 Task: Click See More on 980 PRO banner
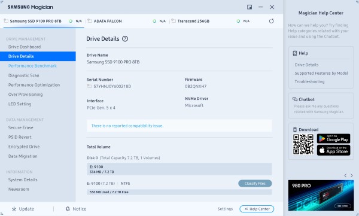[342, 206]
